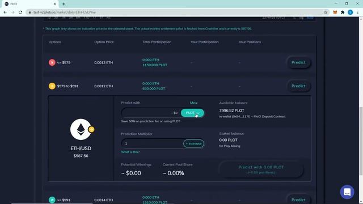
Task: Click the ~ $0.00 potential winnings value
Action: (131, 173)
